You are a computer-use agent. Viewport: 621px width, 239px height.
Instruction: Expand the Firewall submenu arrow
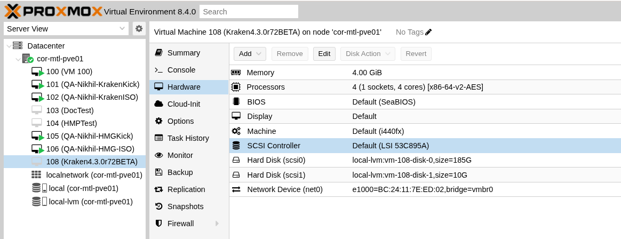217,224
